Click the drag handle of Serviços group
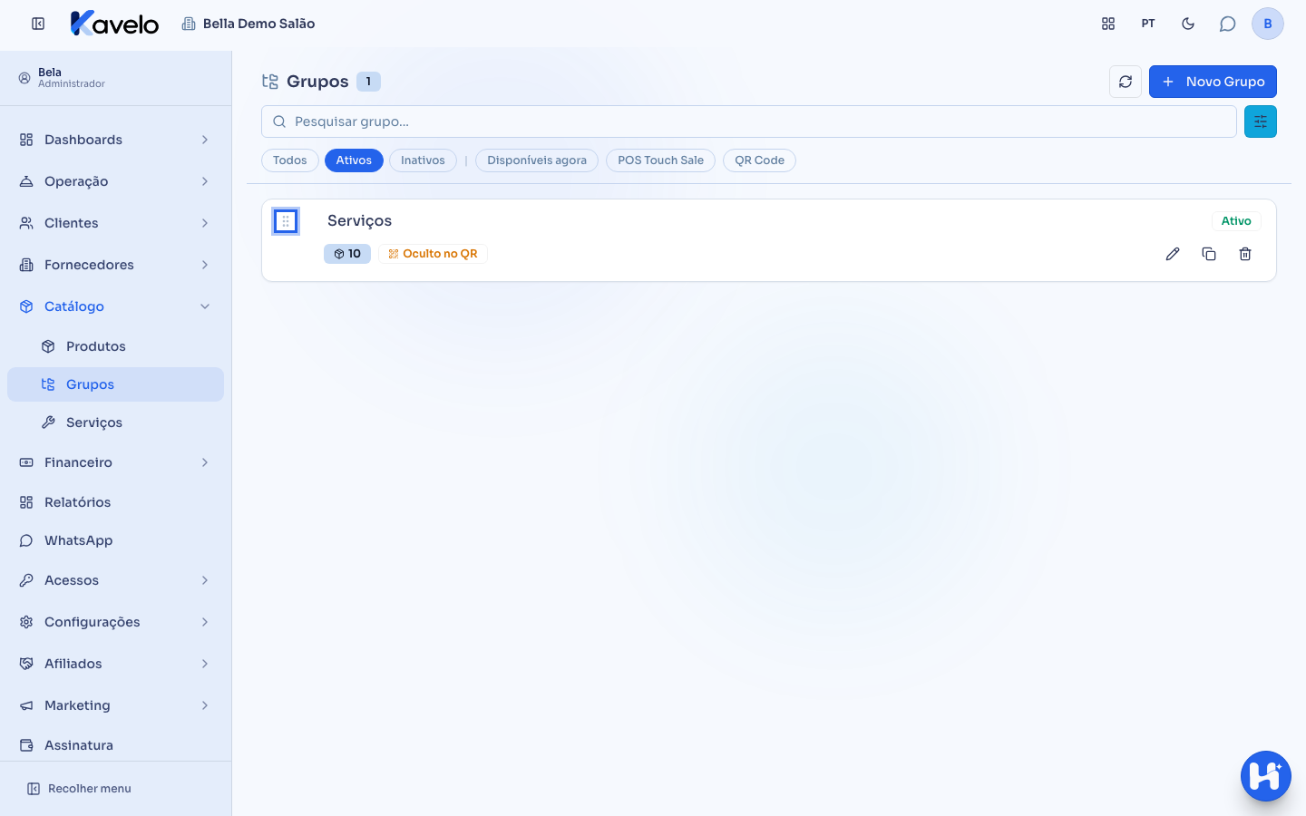Image resolution: width=1306 pixels, height=816 pixels. pos(286,221)
